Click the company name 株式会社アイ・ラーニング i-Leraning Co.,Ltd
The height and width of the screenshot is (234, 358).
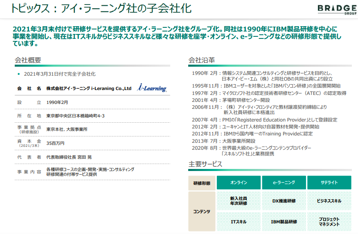tap(89, 88)
